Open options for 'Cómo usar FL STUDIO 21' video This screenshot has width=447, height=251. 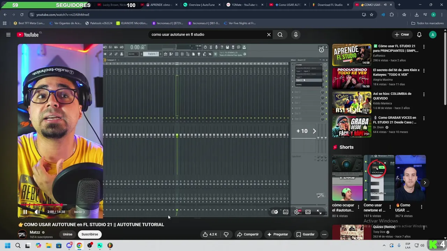[x=424, y=47]
